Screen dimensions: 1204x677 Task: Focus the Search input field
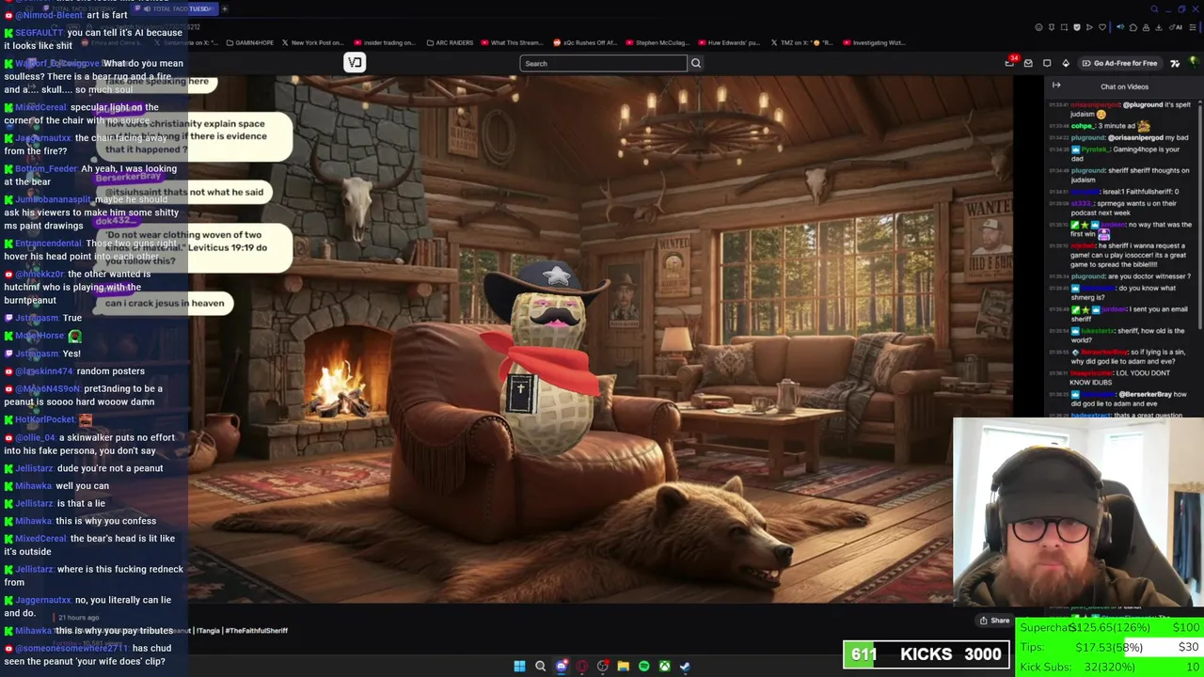(x=603, y=63)
